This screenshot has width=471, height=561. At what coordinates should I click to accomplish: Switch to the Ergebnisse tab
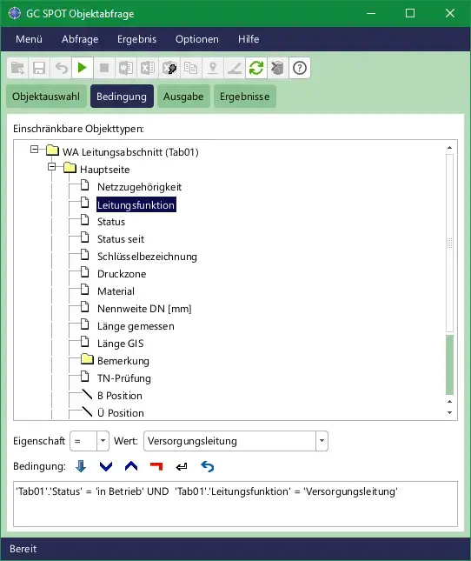[245, 97]
